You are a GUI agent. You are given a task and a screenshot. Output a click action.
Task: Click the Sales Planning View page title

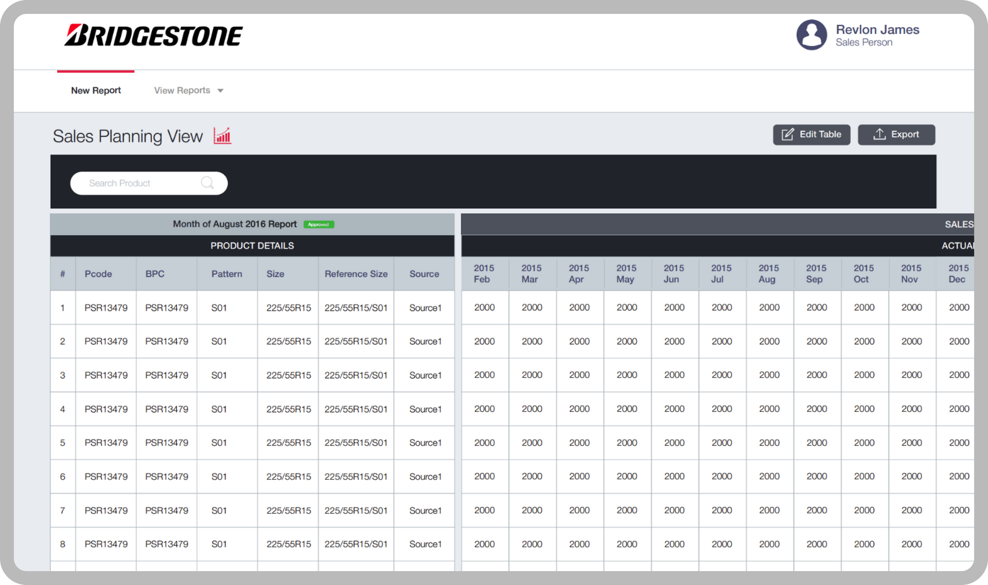[128, 136]
